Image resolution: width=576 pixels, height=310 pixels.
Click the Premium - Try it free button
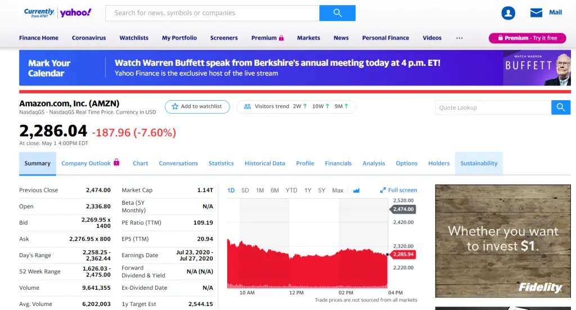(x=527, y=38)
